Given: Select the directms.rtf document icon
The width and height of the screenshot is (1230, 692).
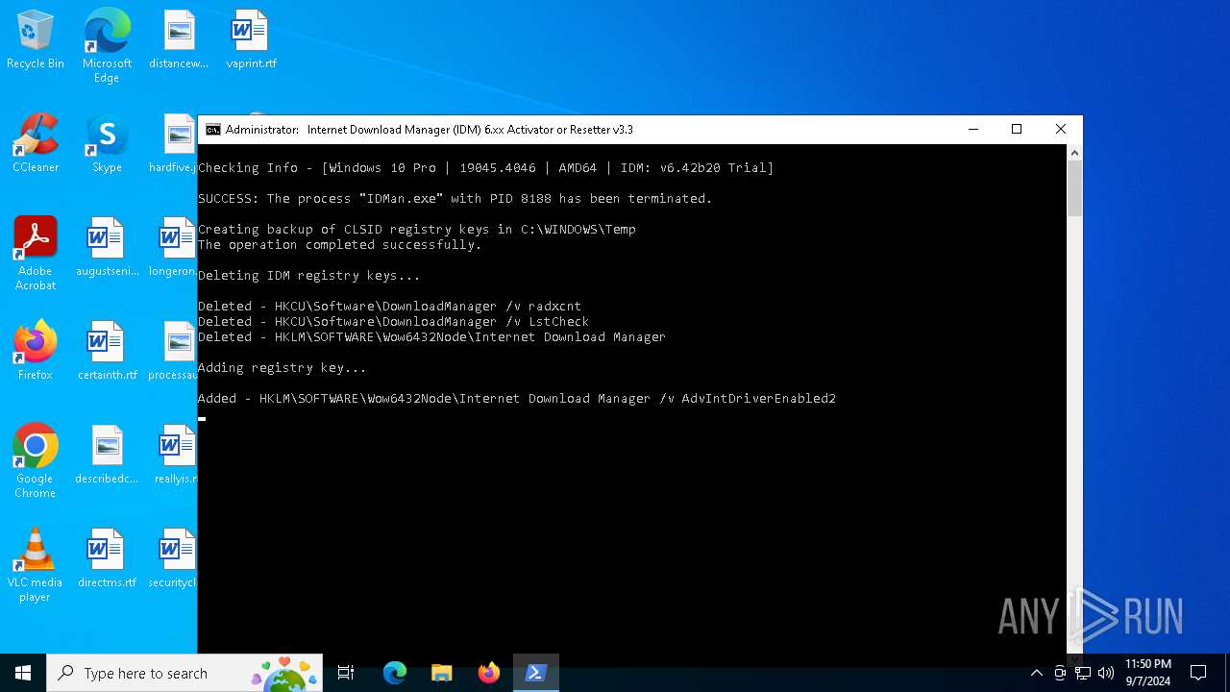Looking at the screenshot, I should pyautogui.click(x=107, y=559).
